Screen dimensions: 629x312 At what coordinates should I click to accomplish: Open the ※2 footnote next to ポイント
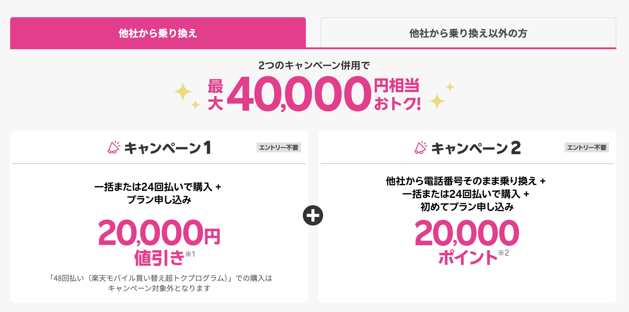[504, 253]
